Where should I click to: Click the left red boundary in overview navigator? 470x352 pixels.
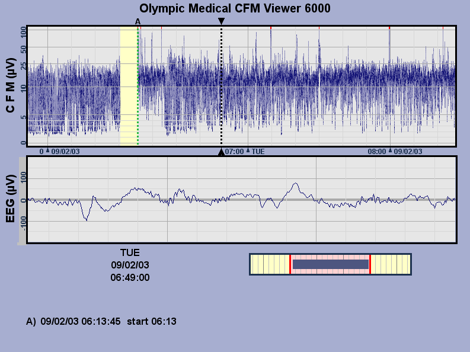point(290,264)
